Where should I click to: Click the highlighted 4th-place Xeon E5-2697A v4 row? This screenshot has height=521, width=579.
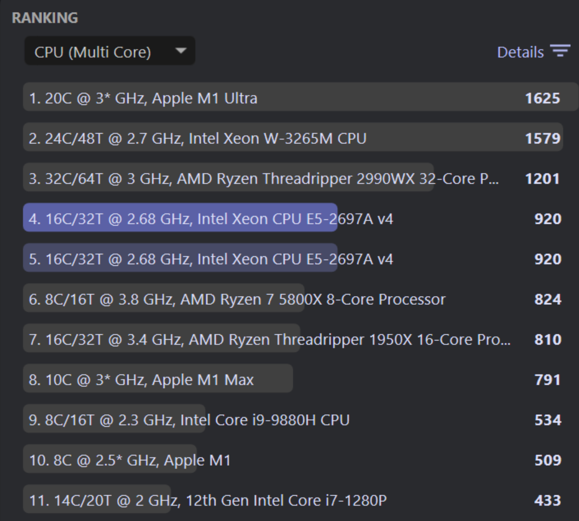(293, 217)
